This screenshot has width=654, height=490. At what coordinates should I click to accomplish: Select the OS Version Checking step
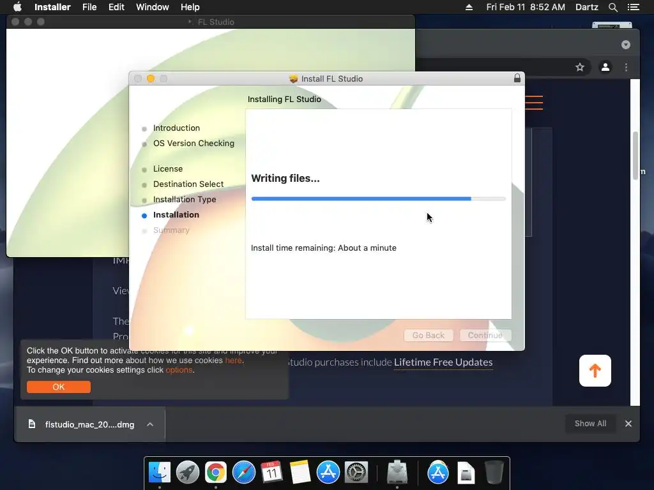(194, 144)
